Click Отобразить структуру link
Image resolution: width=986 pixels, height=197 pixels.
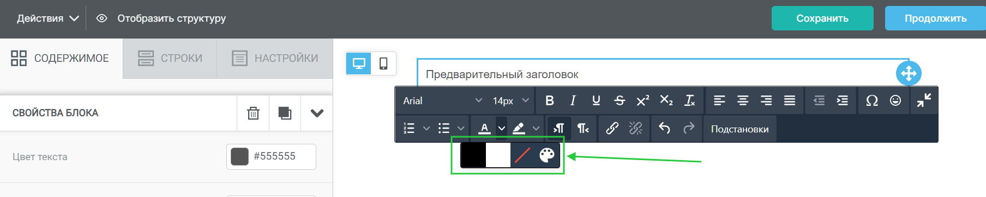(x=171, y=18)
